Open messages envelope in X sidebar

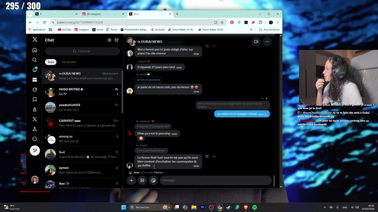(35, 79)
